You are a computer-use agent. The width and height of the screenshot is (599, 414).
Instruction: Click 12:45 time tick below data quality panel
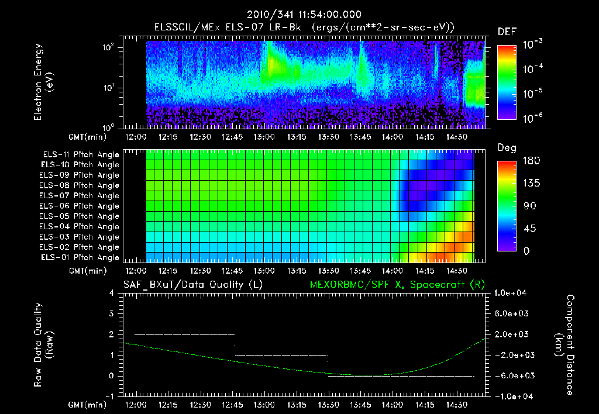pyautogui.click(x=232, y=405)
